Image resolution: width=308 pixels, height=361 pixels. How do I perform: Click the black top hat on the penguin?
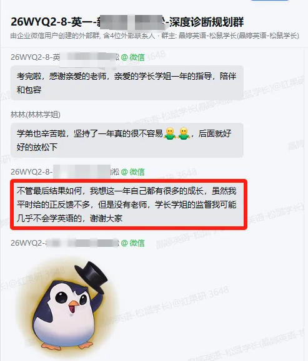pyautogui.click(x=92, y=275)
